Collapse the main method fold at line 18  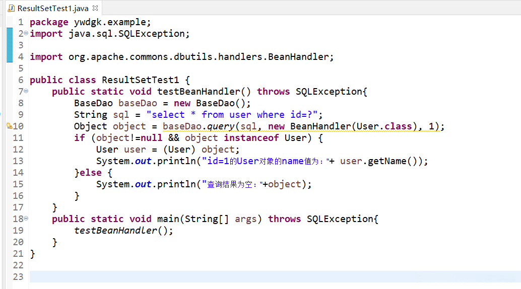[x=26, y=219]
